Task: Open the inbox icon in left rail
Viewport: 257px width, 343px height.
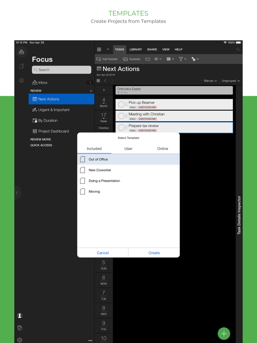Action: coord(21,52)
